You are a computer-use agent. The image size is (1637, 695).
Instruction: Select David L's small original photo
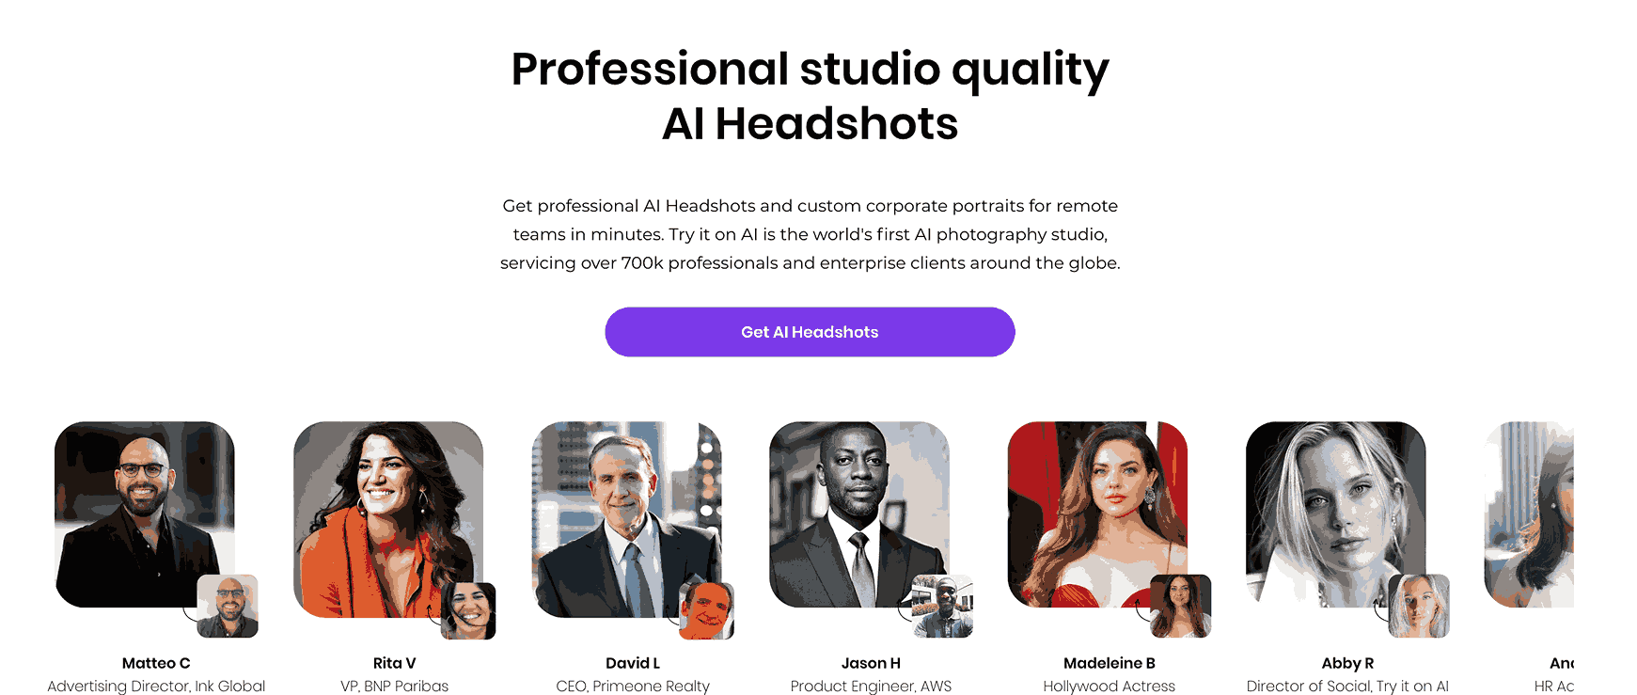pos(707,611)
